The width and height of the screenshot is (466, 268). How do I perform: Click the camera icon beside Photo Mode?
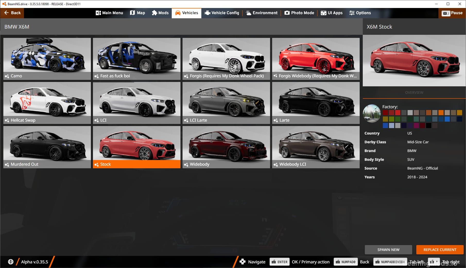click(x=287, y=13)
